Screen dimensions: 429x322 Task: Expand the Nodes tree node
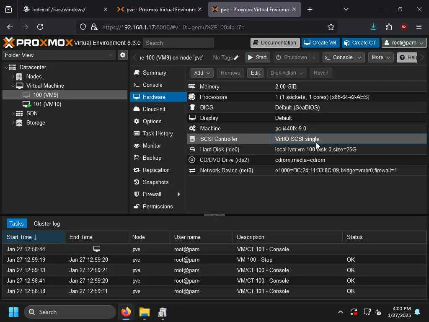13,76
